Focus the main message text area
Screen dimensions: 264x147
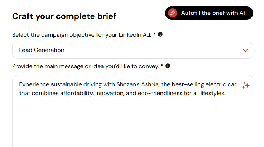click(x=133, y=111)
